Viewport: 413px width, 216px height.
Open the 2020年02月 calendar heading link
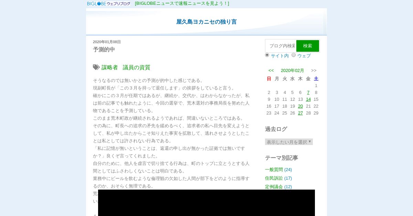coord(293,70)
